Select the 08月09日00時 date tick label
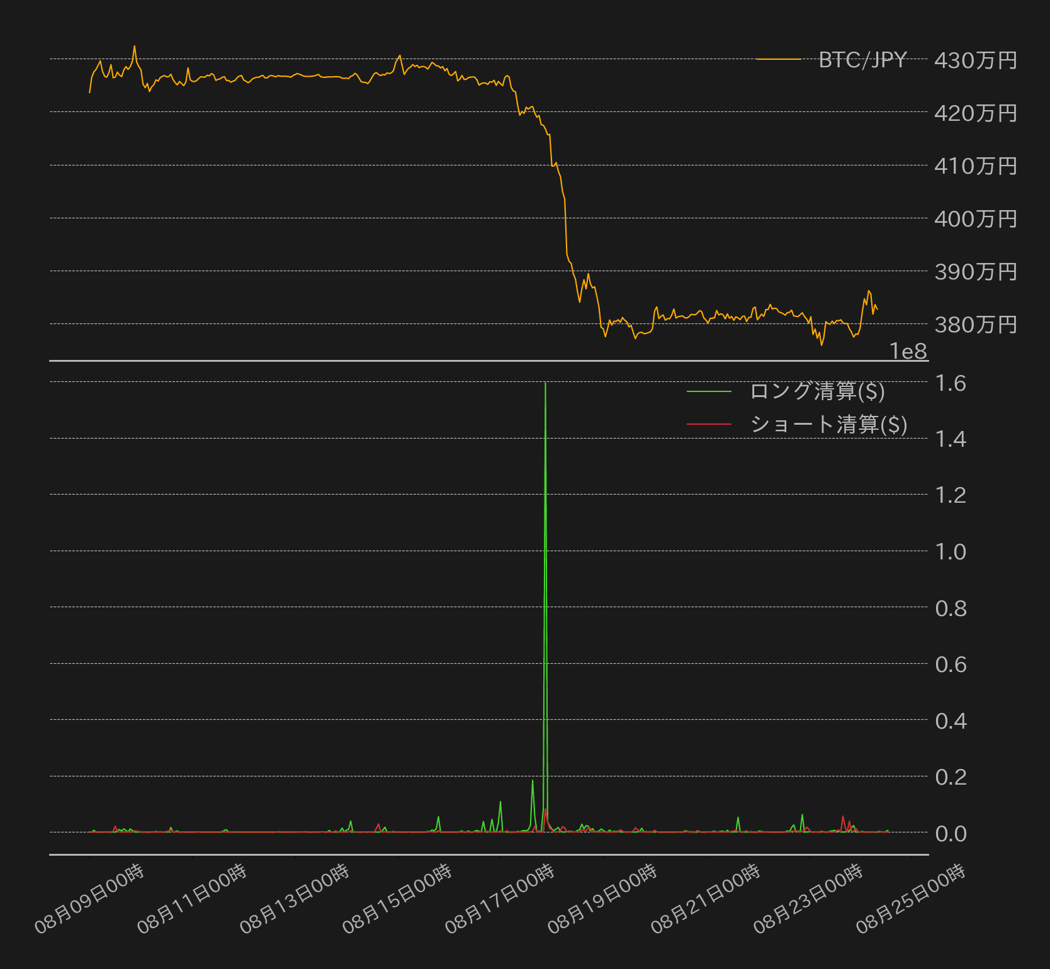 89,899
